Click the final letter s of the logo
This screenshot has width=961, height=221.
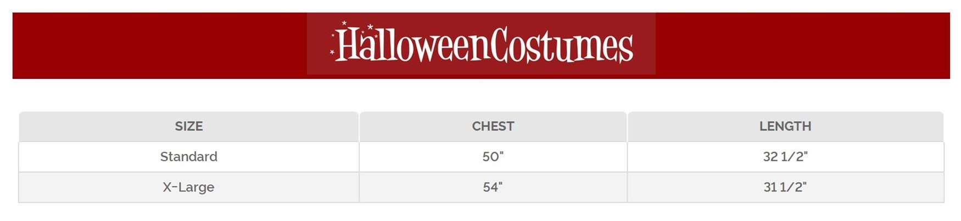627,49
